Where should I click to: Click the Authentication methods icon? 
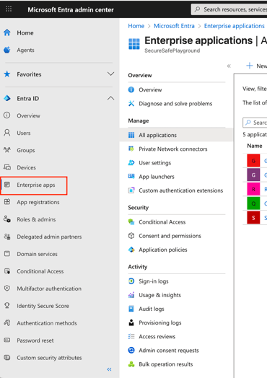(7, 322)
